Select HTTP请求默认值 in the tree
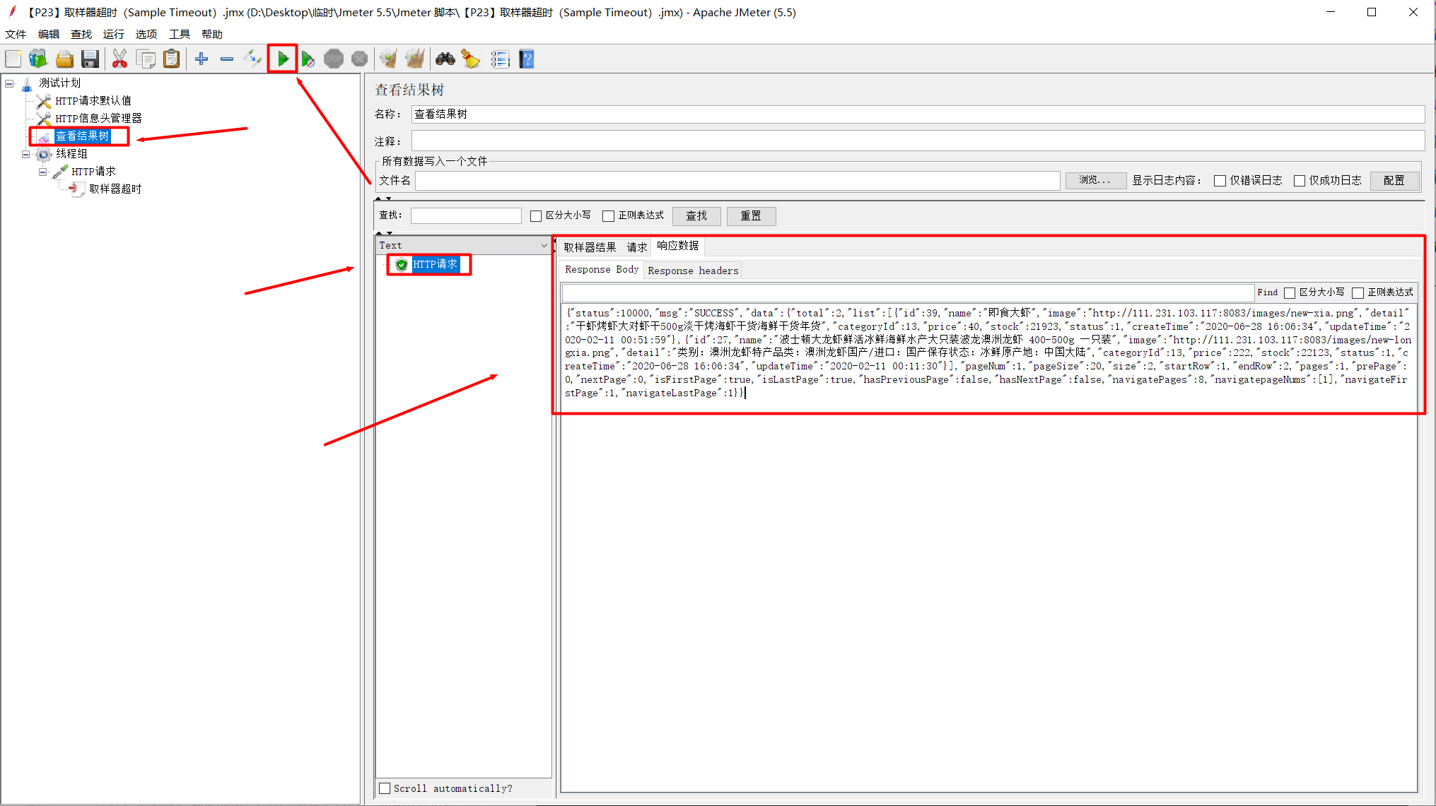 (93, 101)
